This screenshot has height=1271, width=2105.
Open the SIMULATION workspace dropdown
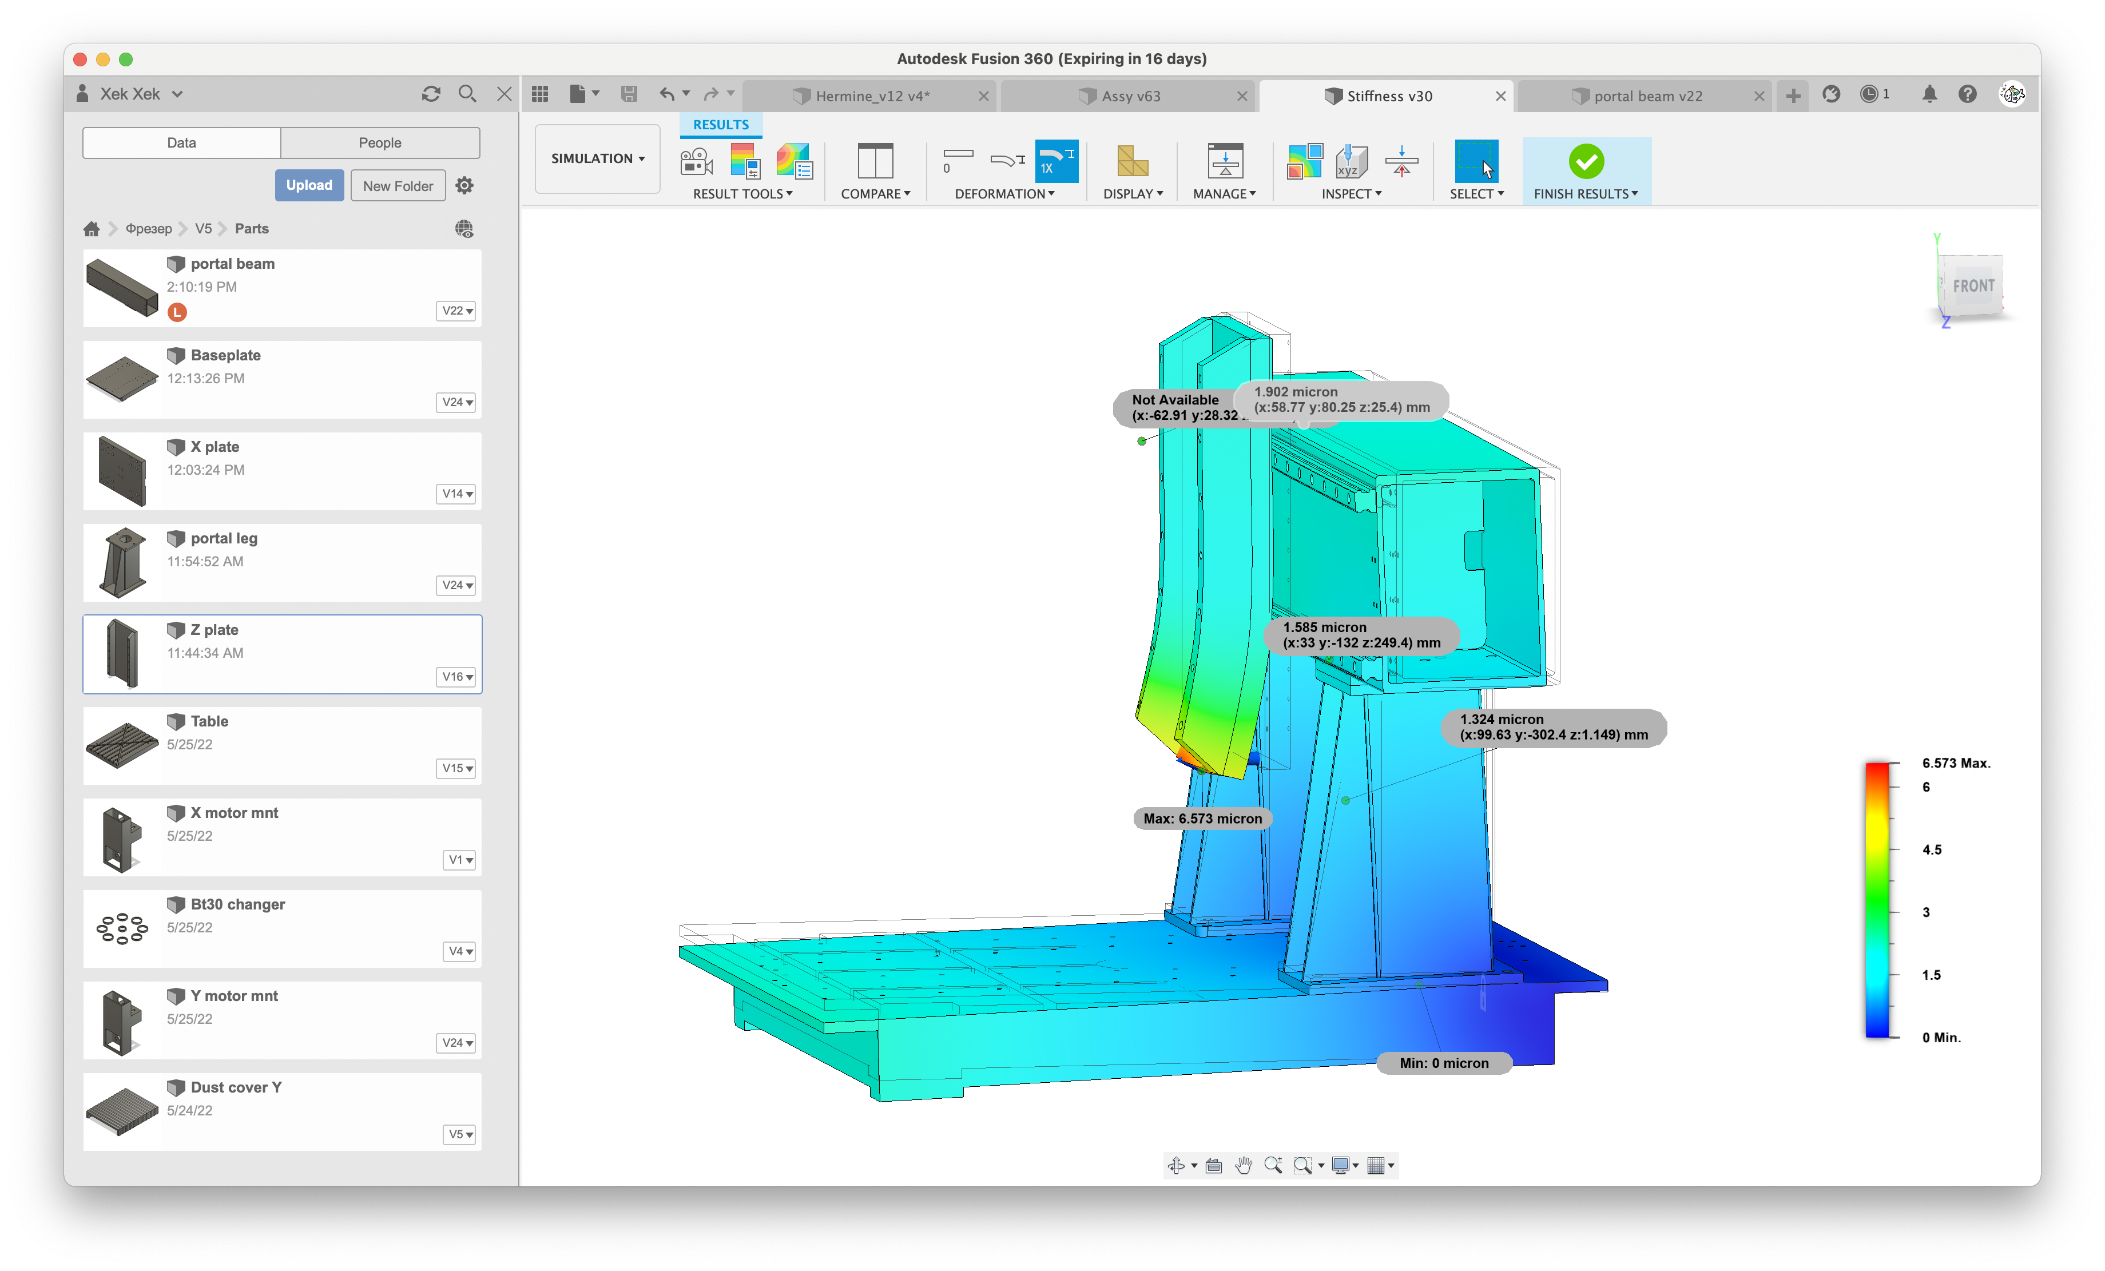click(597, 158)
